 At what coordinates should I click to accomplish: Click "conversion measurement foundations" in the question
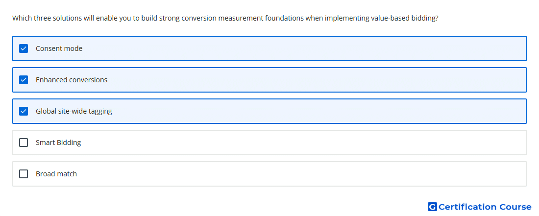point(243,18)
